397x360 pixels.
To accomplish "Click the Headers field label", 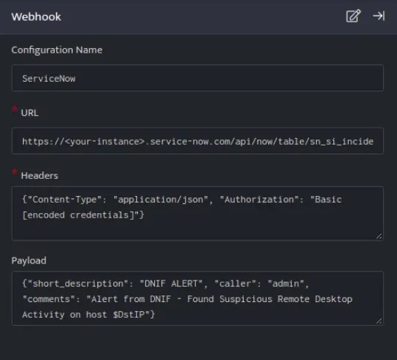I will pos(39,176).
